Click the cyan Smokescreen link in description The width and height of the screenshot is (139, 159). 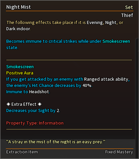click(116, 41)
